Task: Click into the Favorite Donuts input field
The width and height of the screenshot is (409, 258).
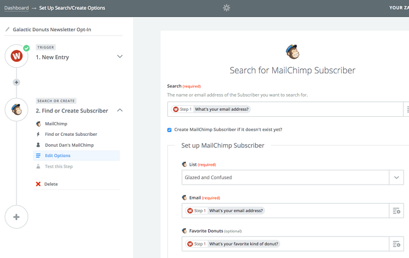Action: [285, 244]
